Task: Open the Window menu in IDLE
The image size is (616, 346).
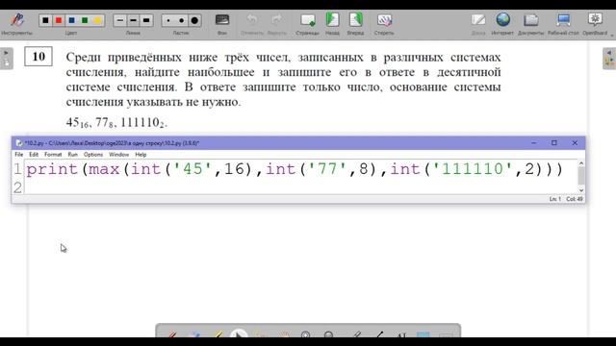Action: [x=118, y=155]
